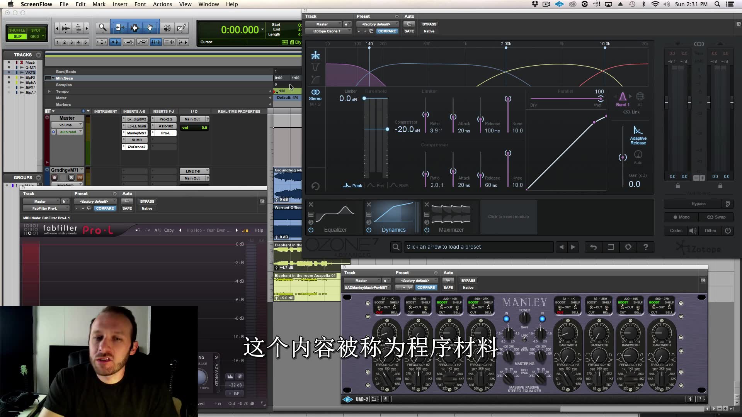
Task: Click the Compressor threshold slider handle
Action: click(x=387, y=129)
